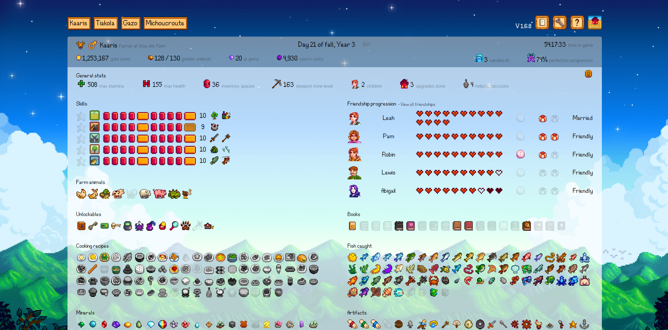
Task: Click the cow farm animal icon
Action: click(118, 194)
